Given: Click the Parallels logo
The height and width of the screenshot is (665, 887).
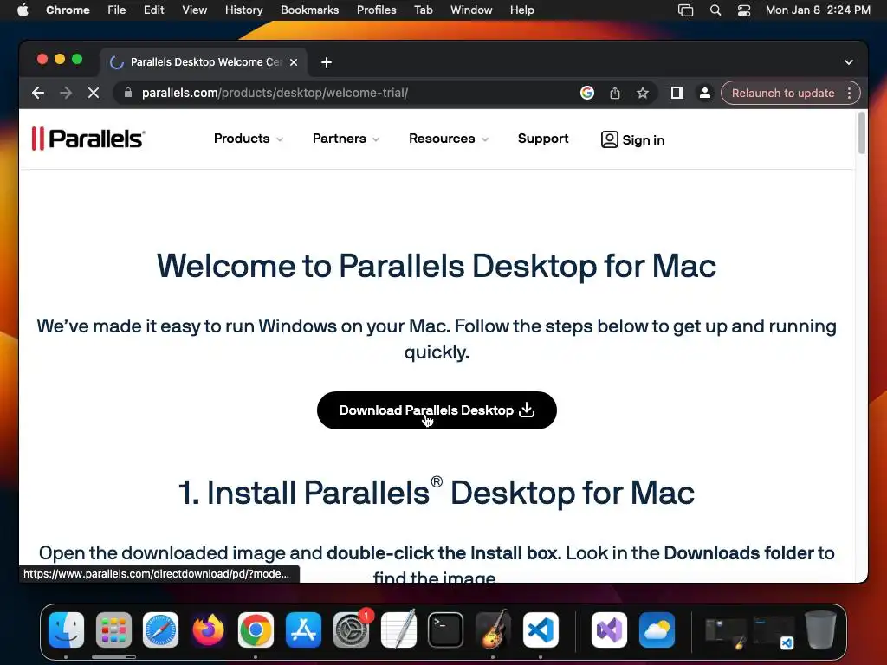Looking at the screenshot, I should (x=89, y=139).
